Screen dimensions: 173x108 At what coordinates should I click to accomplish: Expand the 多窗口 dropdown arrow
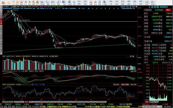(x=154, y=2)
